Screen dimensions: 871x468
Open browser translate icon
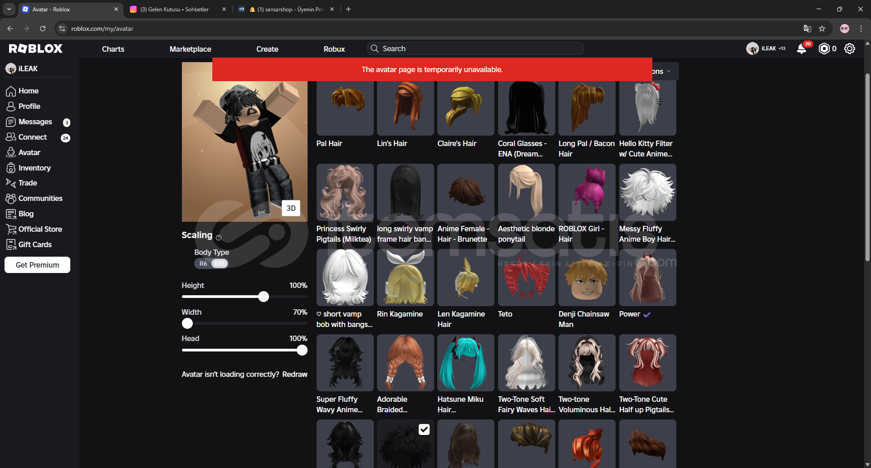(807, 29)
